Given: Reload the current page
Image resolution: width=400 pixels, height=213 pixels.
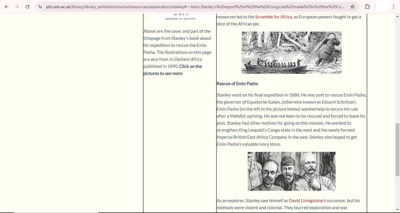Looking at the screenshot, I should pyautogui.click(x=28, y=7).
